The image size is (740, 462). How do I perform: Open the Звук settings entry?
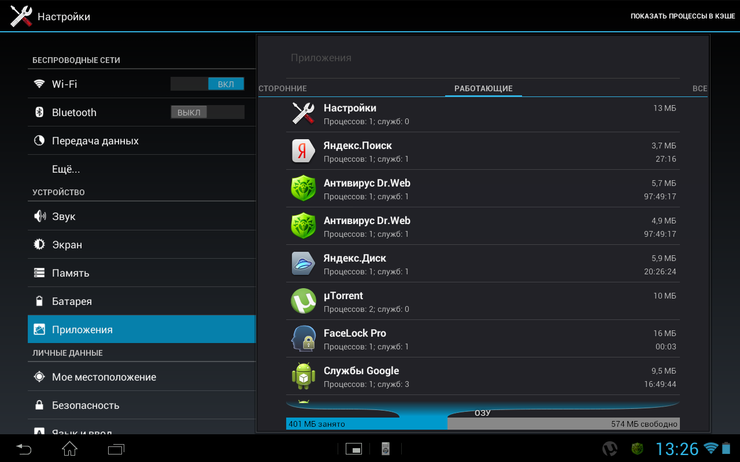142,216
